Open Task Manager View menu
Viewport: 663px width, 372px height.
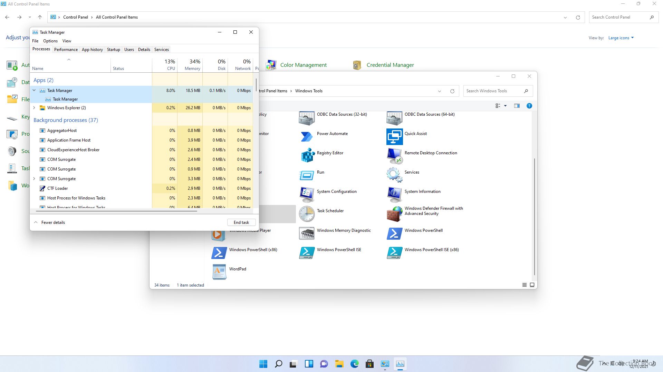tap(67, 41)
